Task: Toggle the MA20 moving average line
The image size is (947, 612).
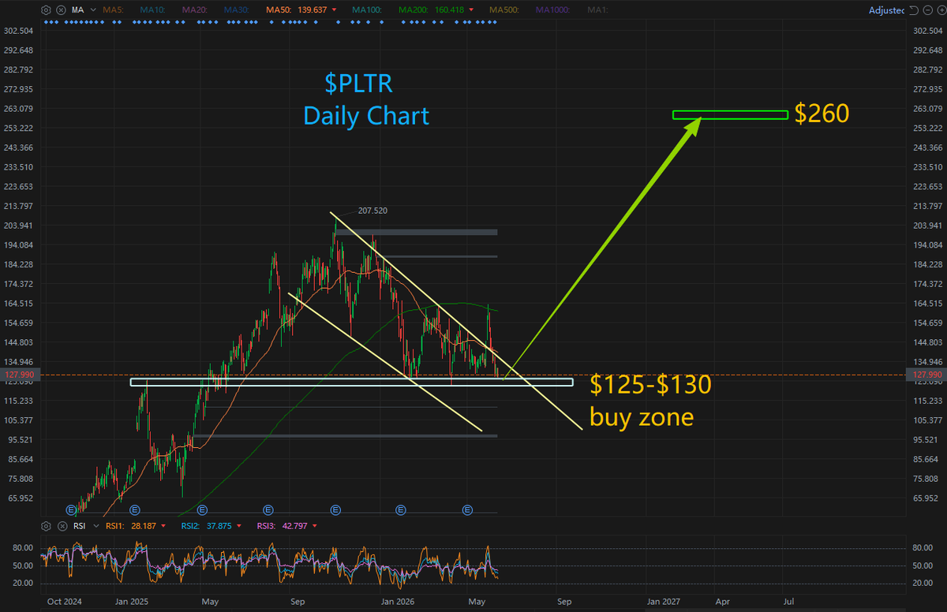Action: [x=194, y=10]
